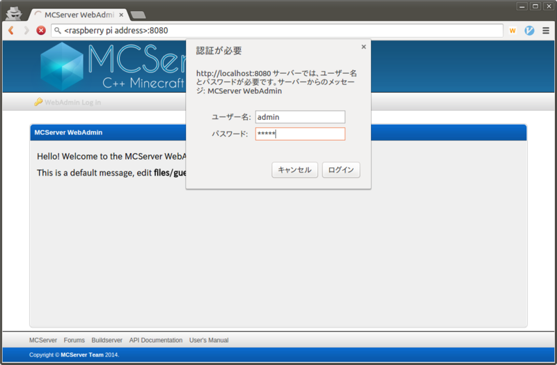Click the 認証が必要 dialog title

tap(219, 50)
